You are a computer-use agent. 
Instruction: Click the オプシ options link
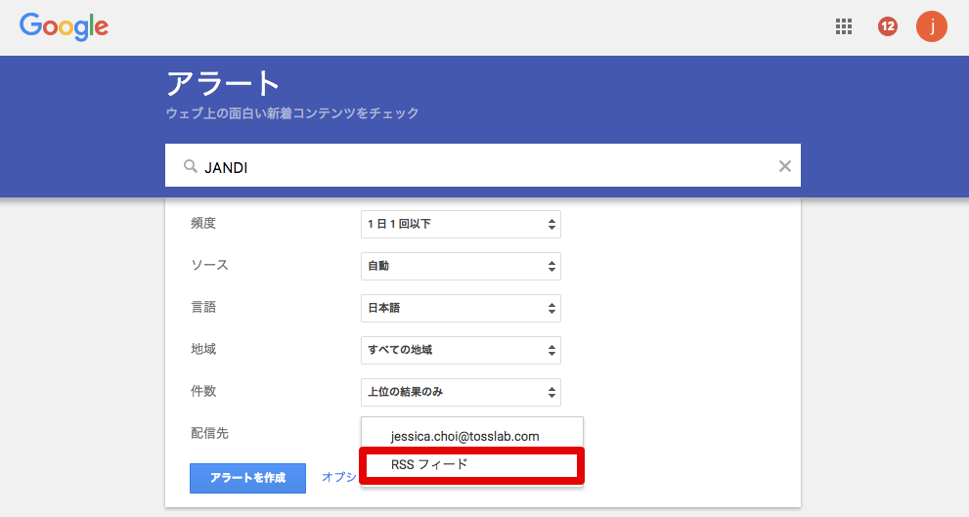point(338,477)
